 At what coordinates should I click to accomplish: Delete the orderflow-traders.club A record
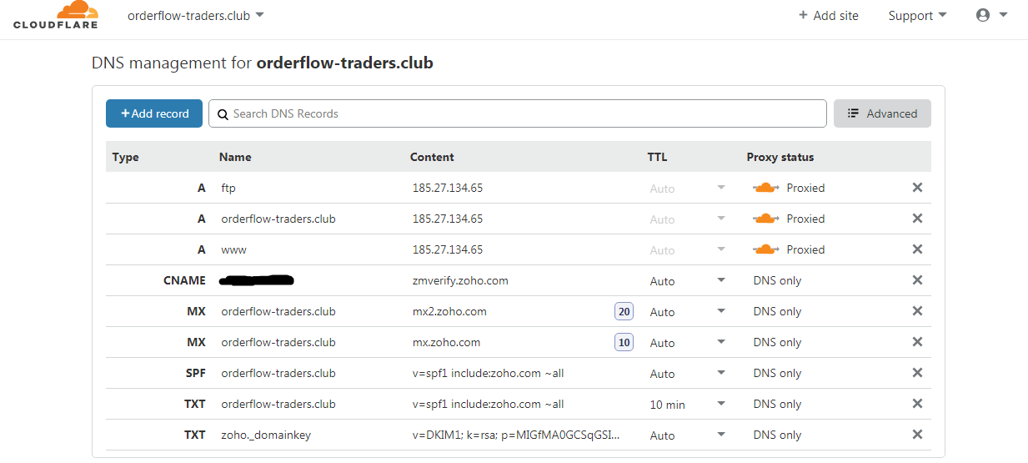[x=917, y=219]
